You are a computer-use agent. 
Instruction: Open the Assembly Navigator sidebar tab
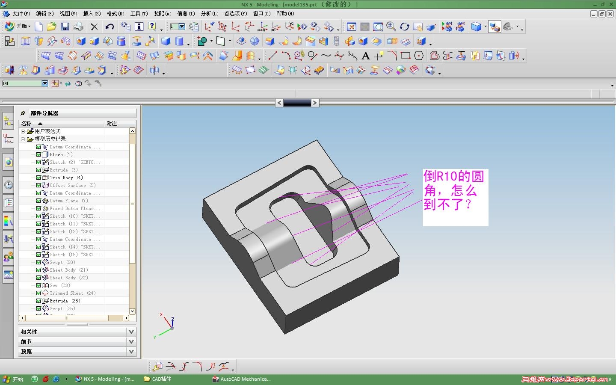(x=8, y=121)
